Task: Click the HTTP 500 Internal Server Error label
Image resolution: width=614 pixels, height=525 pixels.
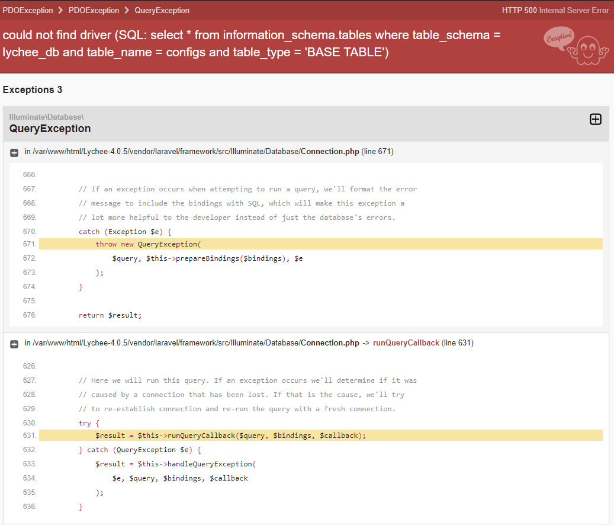Action: click(555, 10)
